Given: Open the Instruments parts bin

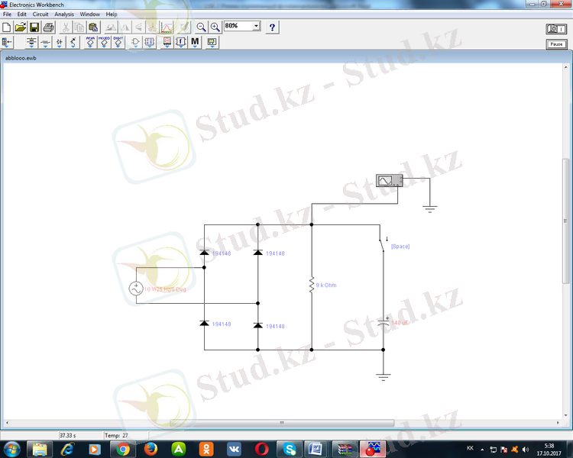Looking at the screenshot, I should (212, 43).
